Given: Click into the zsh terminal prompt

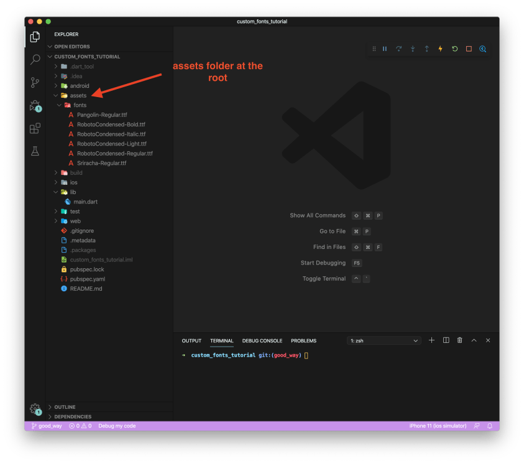Looking at the screenshot, I should coord(306,355).
